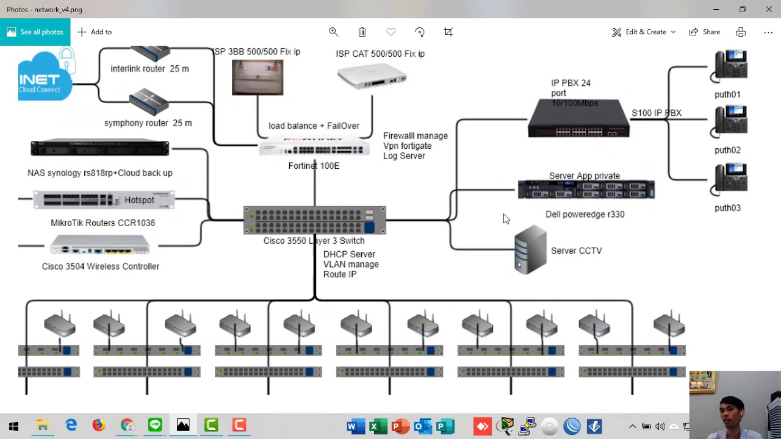Click the puth02 phone label
781x439 pixels.
point(727,150)
